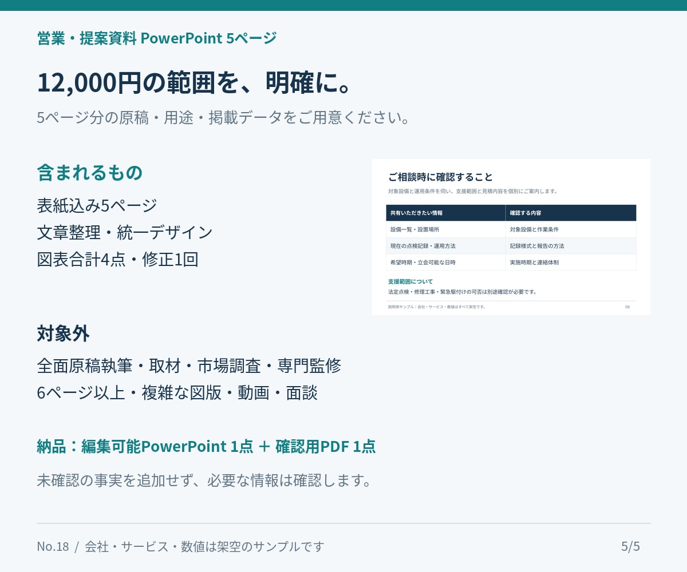Select the note 未確認の事実を追加せず、必要な情報は確認します。
This screenshot has width=687, height=572.
click(204, 480)
